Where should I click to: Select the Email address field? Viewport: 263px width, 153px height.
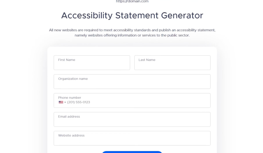point(132,119)
